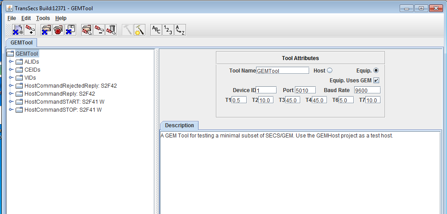The image size is (447, 214).
Task: Expand the ALIDs tree node
Action: point(11,62)
